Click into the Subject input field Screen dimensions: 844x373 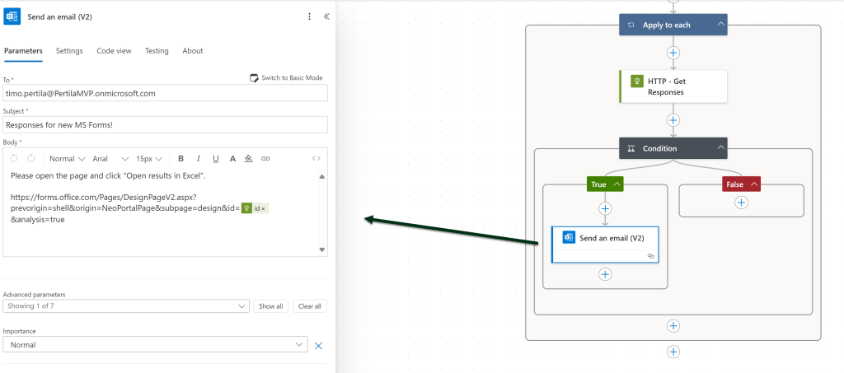point(165,125)
